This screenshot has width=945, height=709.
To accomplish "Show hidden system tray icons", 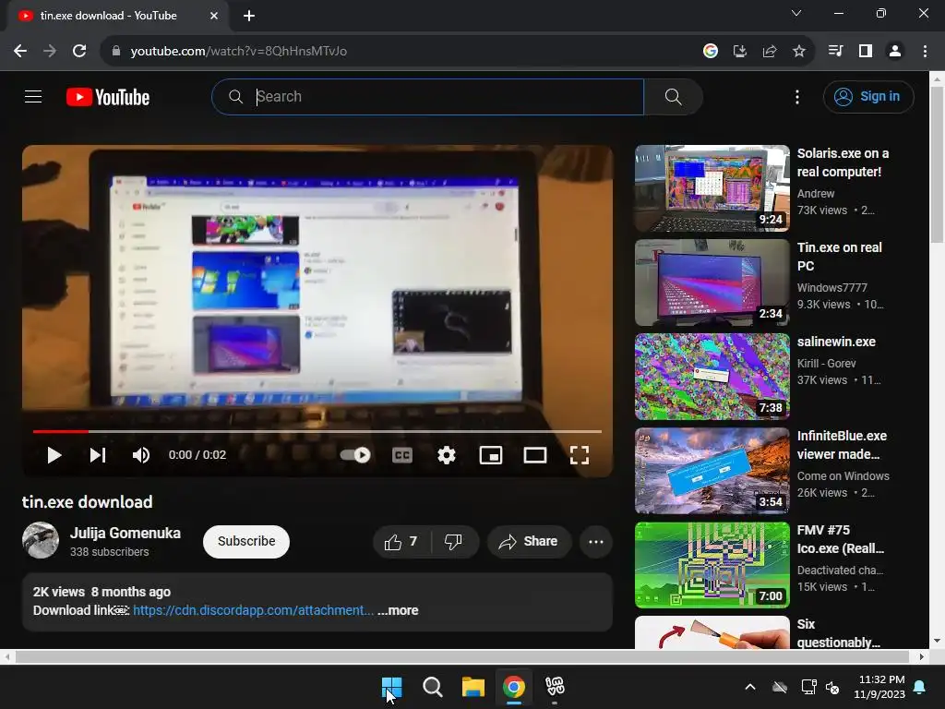I will [x=750, y=687].
